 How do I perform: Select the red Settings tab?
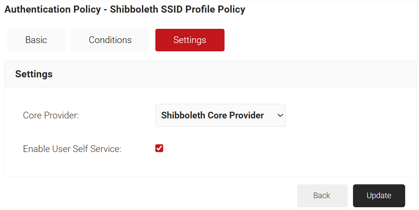[190, 40]
